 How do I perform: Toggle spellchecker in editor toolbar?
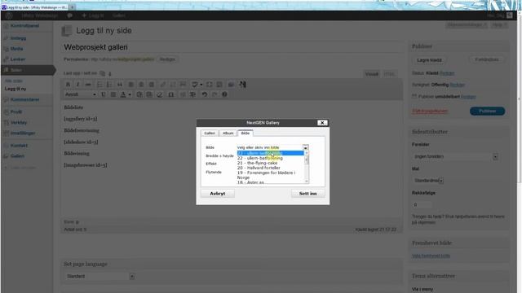pyautogui.click(x=195, y=85)
